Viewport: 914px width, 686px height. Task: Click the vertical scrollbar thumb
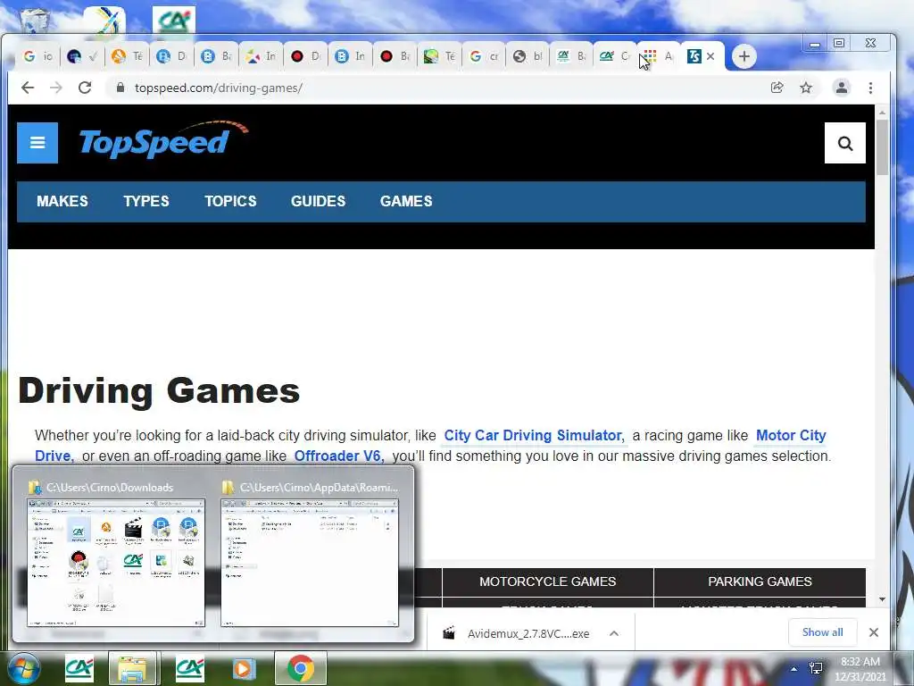(x=882, y=147)
